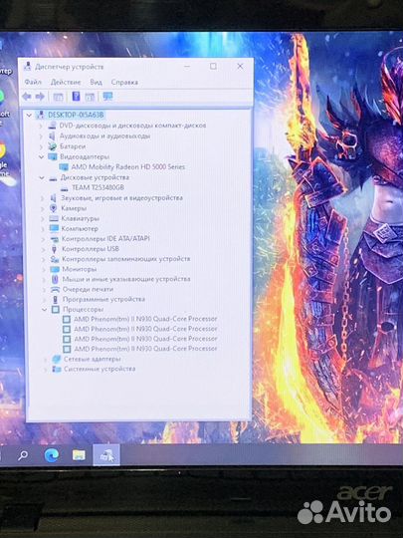Screen dimensions: 403x538
Task: Select DESKTOP computer root node
Action: pyautogui.click(x=76, y=115)
